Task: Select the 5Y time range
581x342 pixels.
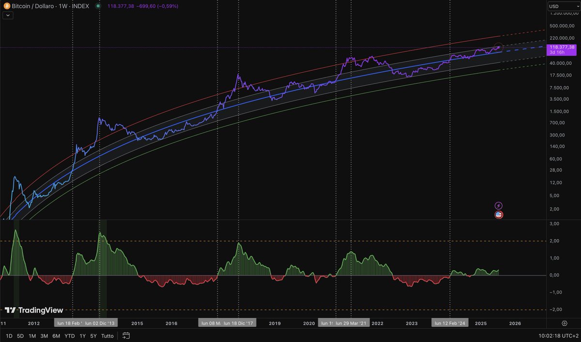Action: tap(93, 336)
